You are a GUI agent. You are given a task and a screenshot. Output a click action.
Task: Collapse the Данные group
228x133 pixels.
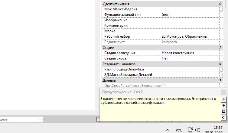(220, 80)
